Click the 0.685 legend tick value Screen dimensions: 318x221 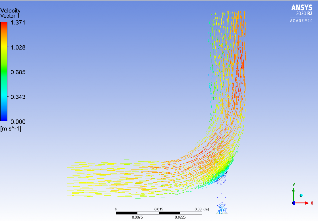(18, 72)
